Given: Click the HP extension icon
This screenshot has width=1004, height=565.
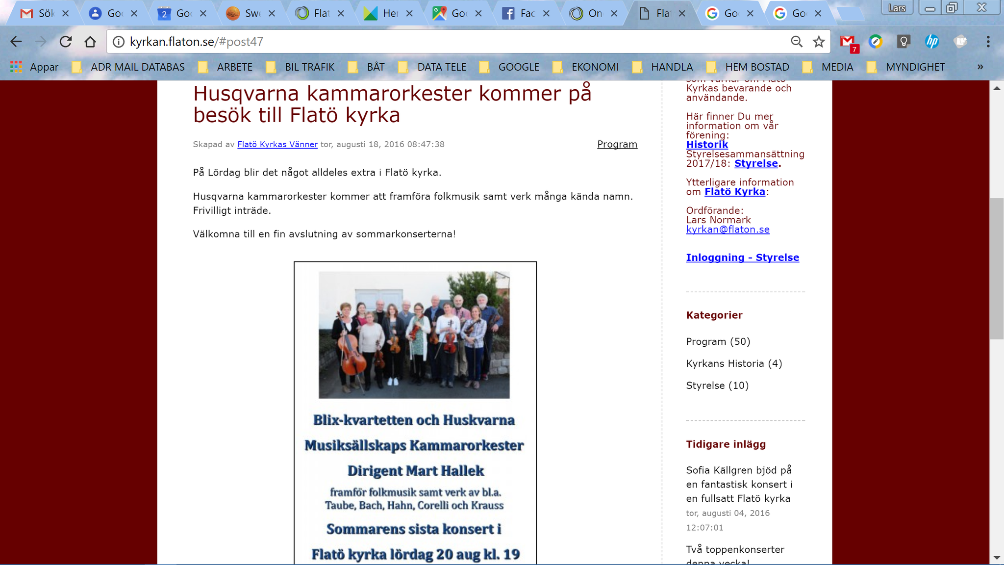Looking at the screenshot, I should (931, 42).
